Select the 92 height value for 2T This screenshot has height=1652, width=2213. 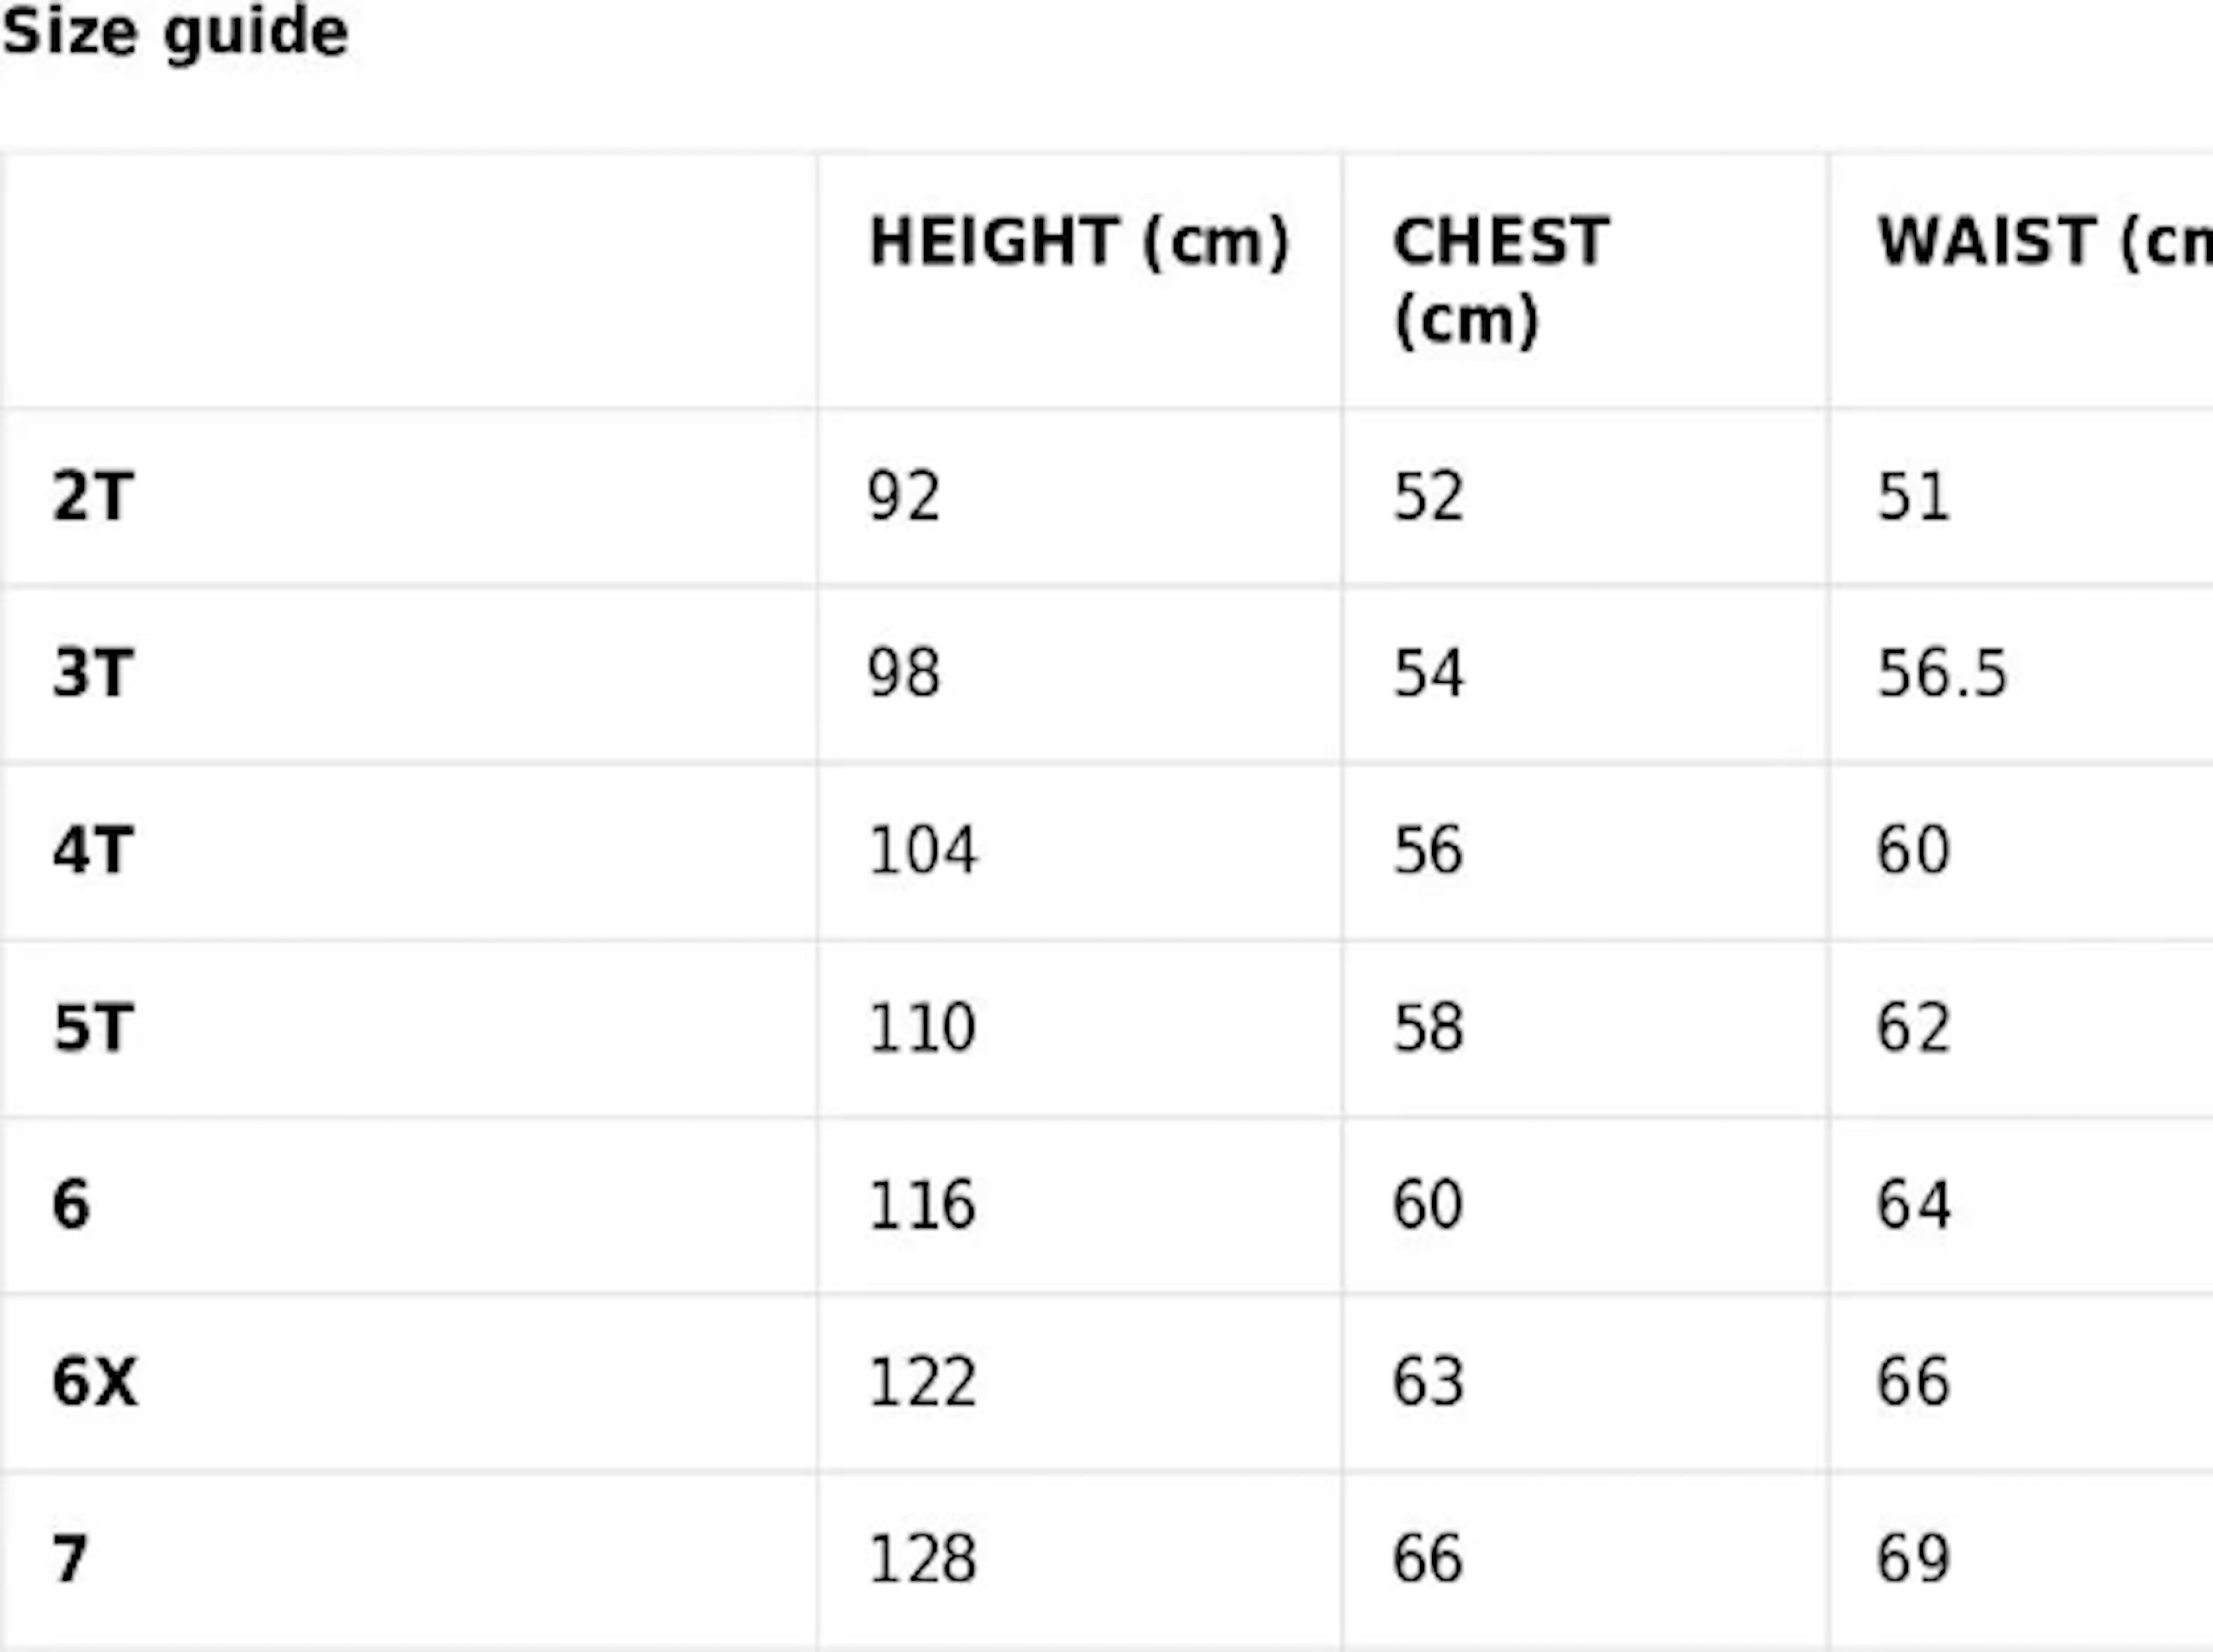coord(904,496)
